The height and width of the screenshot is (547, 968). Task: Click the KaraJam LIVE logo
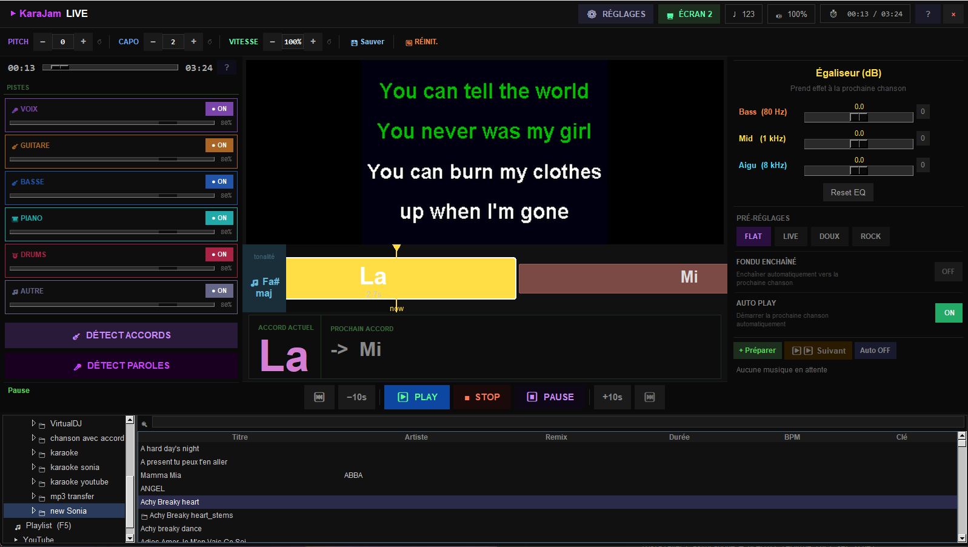pyautogui.click(x=49, y=13)
